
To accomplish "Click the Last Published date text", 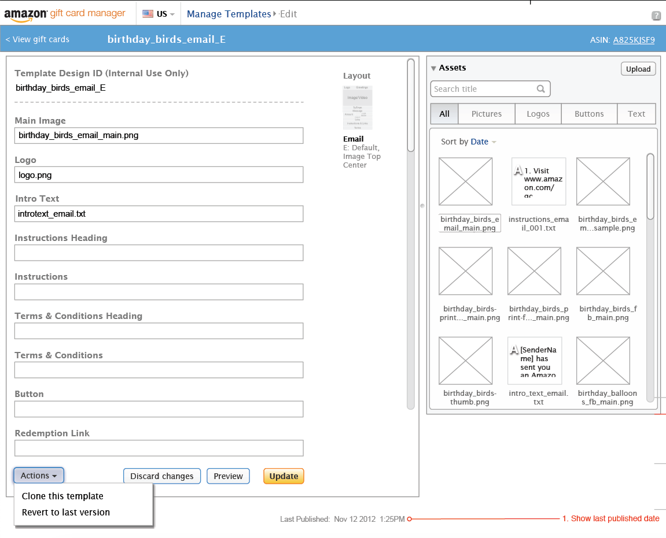I will click(x=343, y=519).
